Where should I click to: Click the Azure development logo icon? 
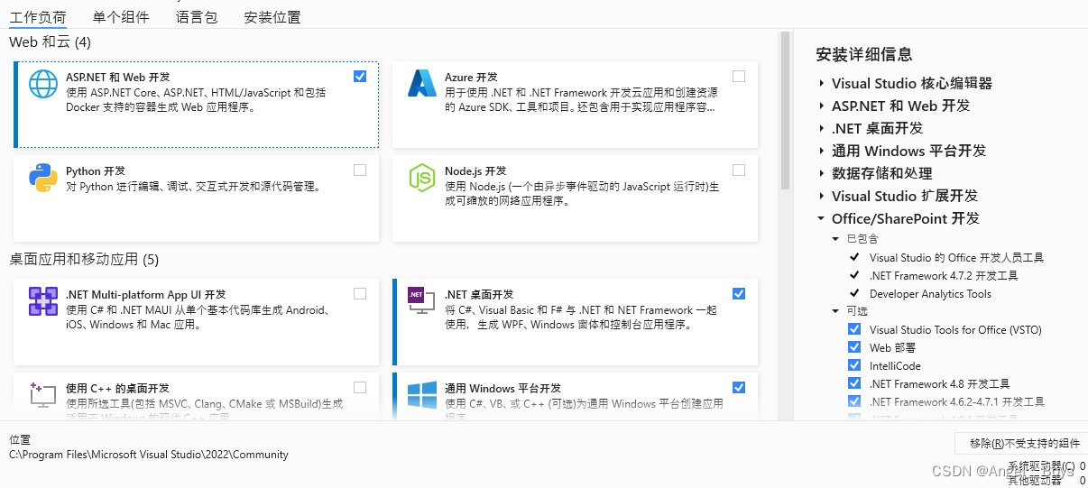[x=422, y=84]
